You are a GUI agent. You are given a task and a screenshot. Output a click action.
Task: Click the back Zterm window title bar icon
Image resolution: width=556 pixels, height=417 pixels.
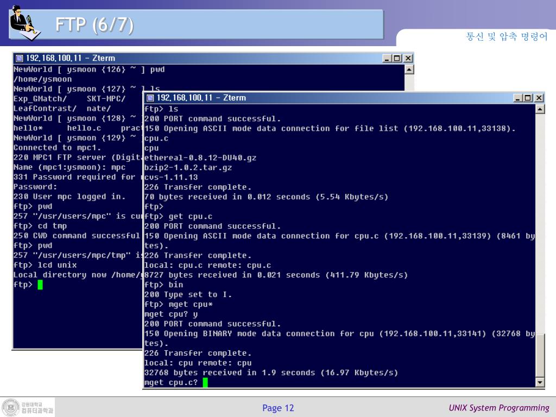click(x=20, y=58)
